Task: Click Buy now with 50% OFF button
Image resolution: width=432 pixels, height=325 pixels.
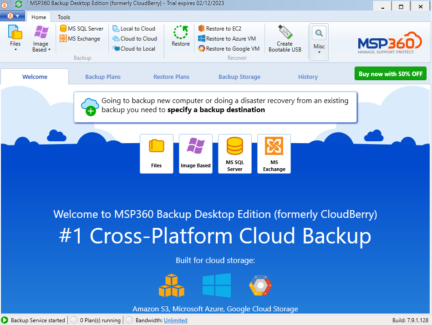Action: [390, 74]
